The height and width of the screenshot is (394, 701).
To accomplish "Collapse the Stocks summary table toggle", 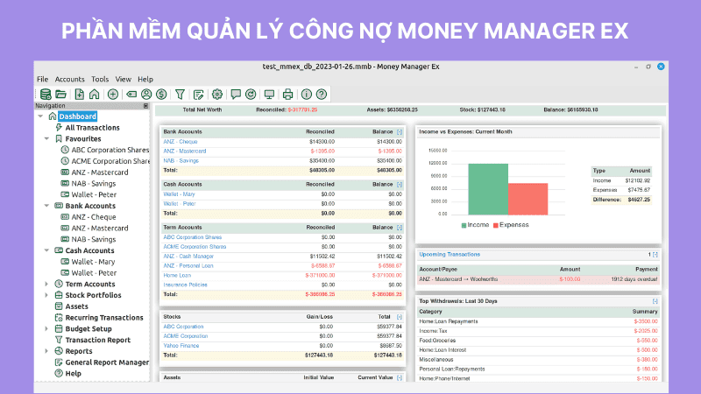I will coord(400,317).
